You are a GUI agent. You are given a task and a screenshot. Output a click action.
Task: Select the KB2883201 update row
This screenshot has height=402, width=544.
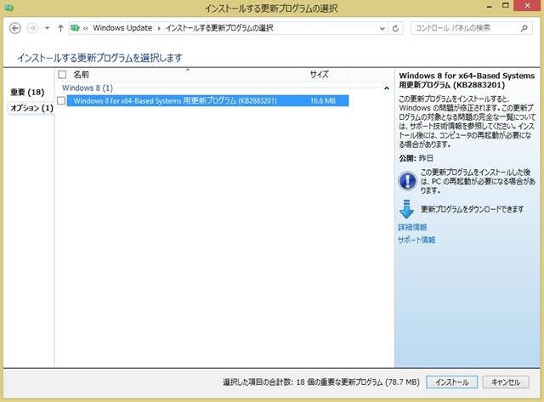click(x=207, y=100)
